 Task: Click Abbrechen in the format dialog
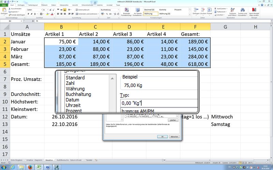tap(174, 137)
